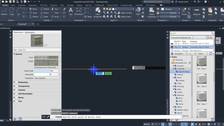The width and height of the screenshot is (224, 126).
Task: Insert a Table
Action: click(x=88, y=16)
